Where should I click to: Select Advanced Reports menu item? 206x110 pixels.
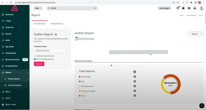pos(15,85)
